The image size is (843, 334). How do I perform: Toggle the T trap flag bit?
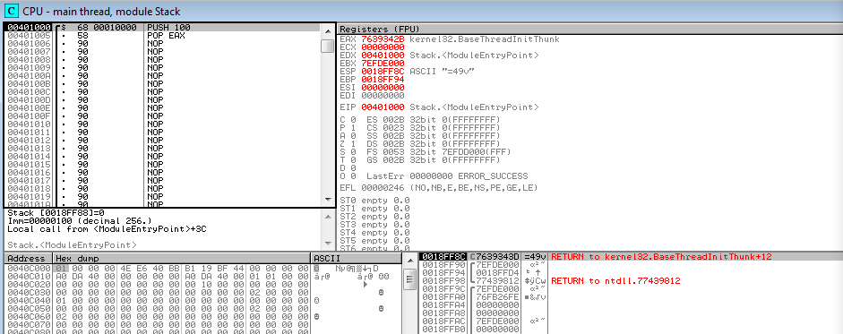point(353,159)
